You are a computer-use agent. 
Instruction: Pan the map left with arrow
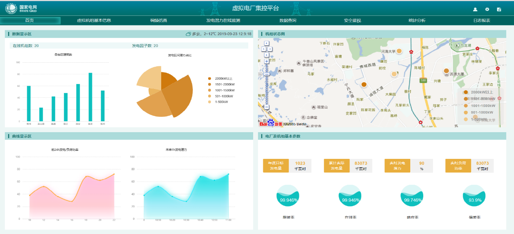[x=263, y=48]
